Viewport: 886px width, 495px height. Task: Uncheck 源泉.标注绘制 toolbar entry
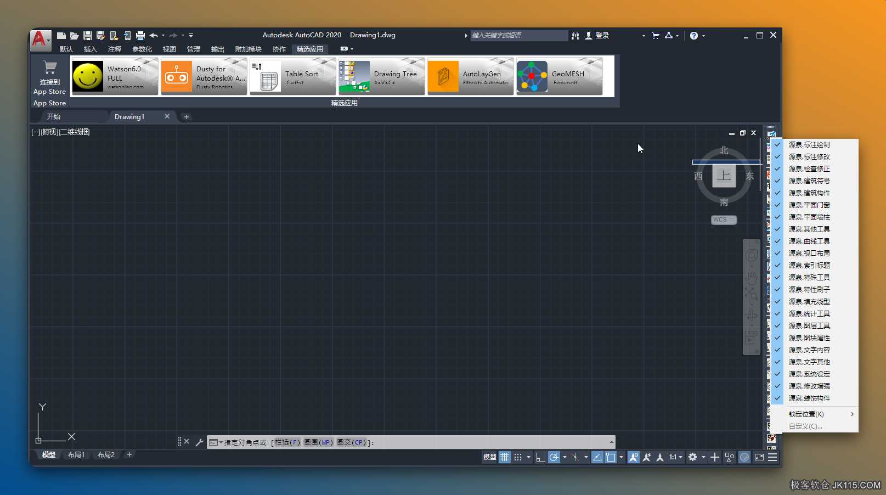pyautogui.click(x=814, y=145)
